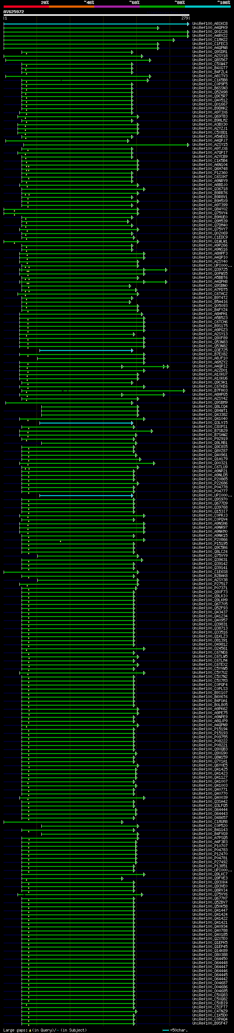The width and height of the screenshot is (234, 1033).
Task: Choose the UniRef100_B9DHK2 entry
Action: (210, 109)
